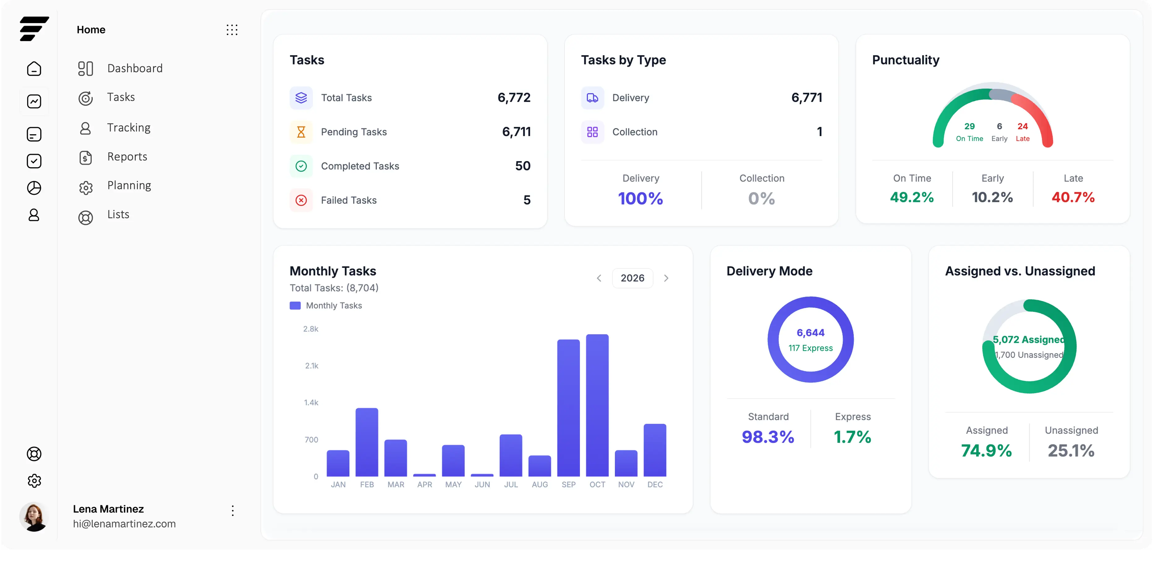1153x587 pixels.
Task: Click the notes document icon in the icon rail
Action: (34, 134)
